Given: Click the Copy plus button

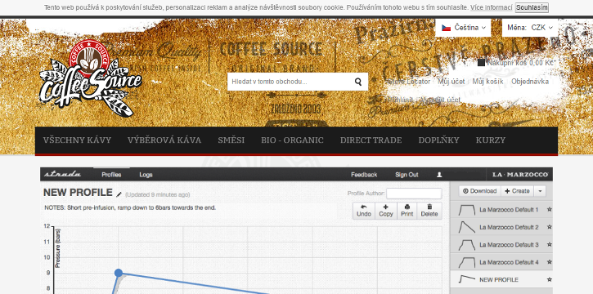Looking at the screenshot, I should coord(386,211).
